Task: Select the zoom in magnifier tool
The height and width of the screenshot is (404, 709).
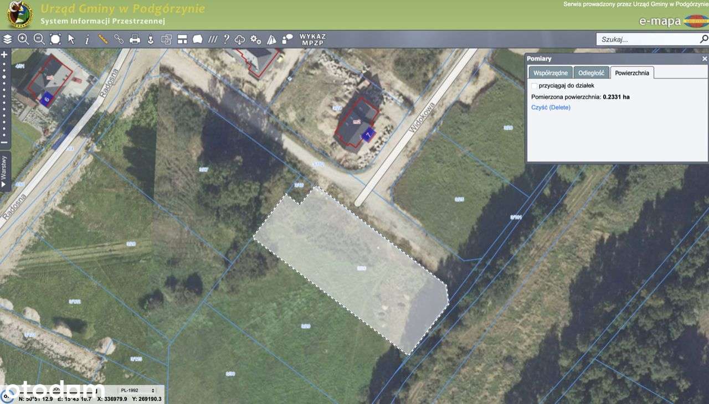Action: tap(23, 39)
